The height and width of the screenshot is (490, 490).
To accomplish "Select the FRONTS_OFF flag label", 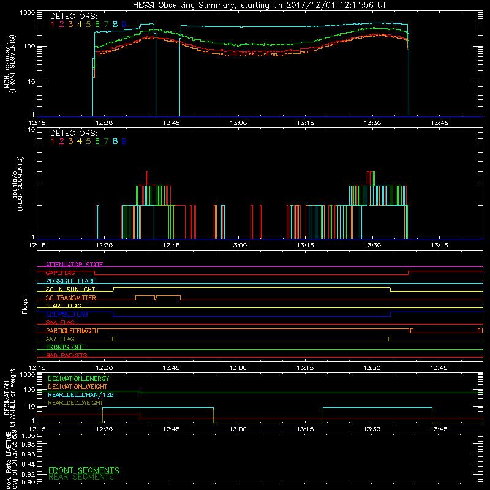I will [65, 347].
